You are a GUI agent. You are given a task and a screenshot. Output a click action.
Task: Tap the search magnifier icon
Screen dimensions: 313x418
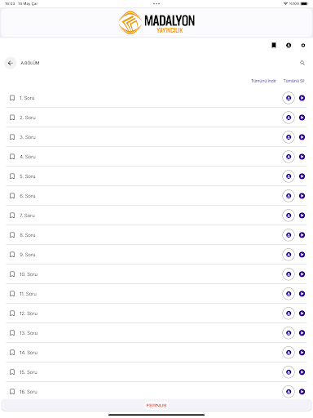click(x=302, y=63)
